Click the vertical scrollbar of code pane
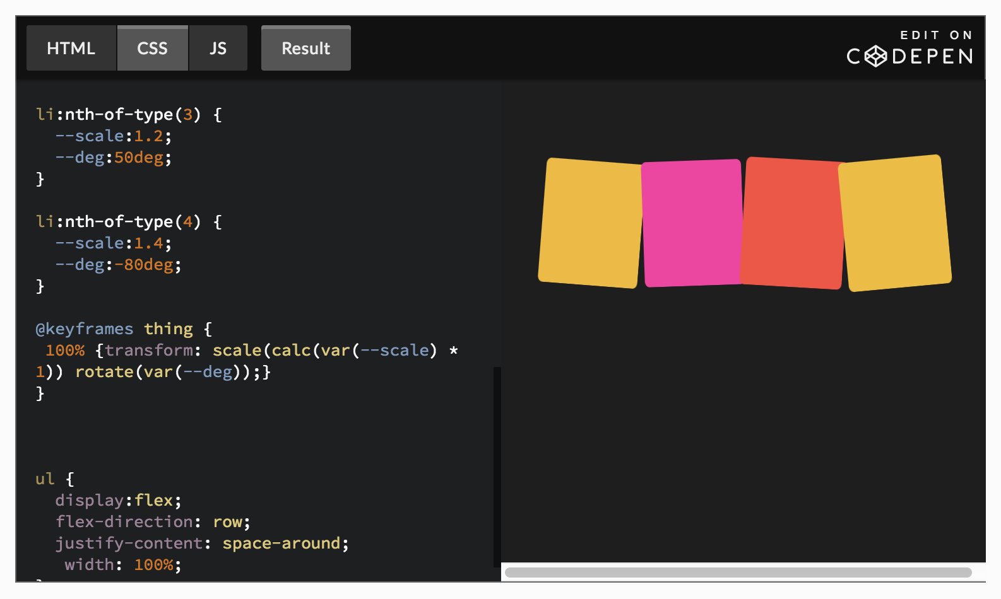This screenshot has height=599, width=1001. 497,467
